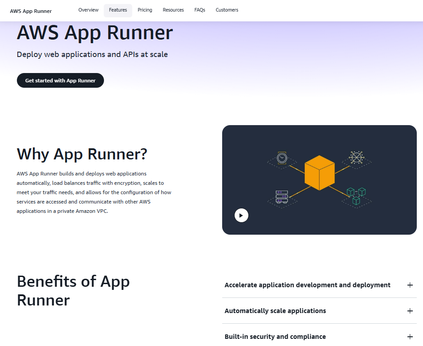This screenshot has width=423, height=346.
Task: Click the Why App Runner? heading
Action: pyautogui.click(x=82, y=154)
